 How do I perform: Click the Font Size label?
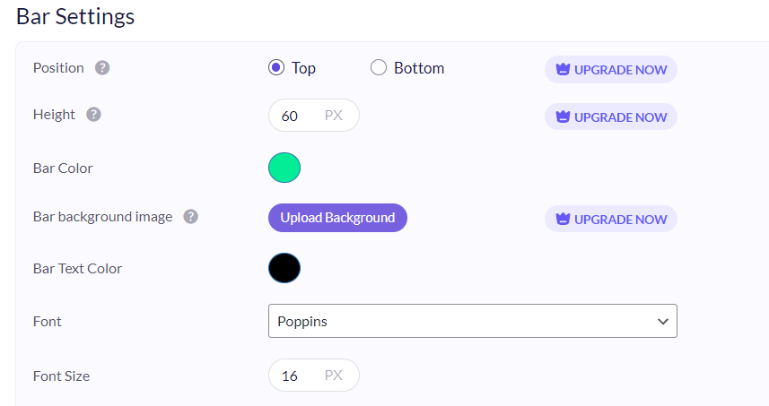point(61,376)
